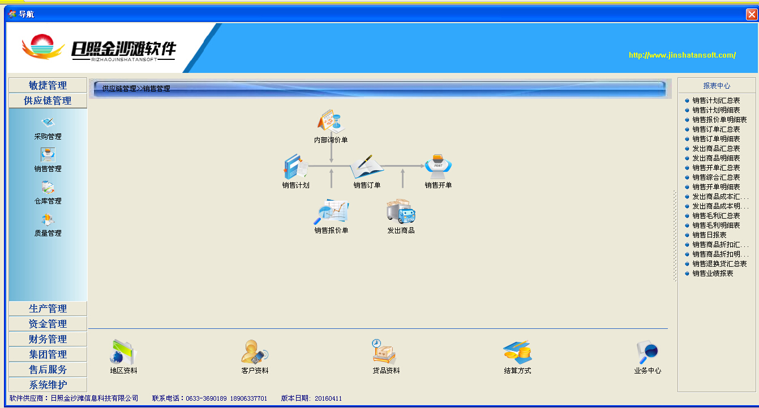
Task: Click the 销售计划 sales plan icon
Action: (295, 168)
